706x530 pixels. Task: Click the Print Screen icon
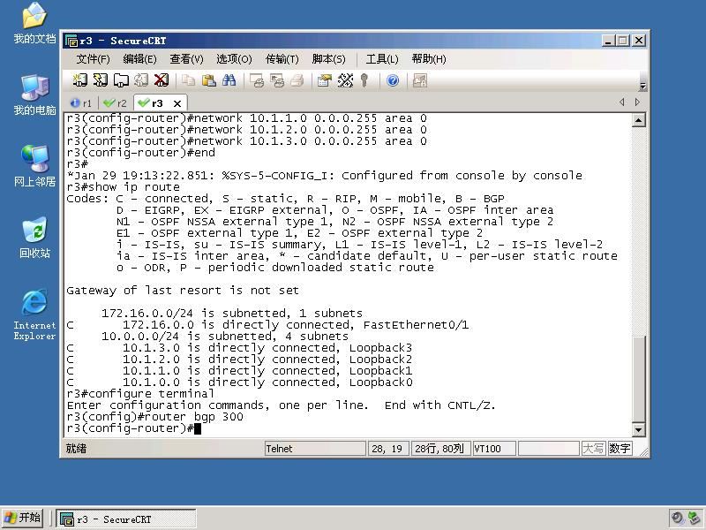[x=257, y=80]
